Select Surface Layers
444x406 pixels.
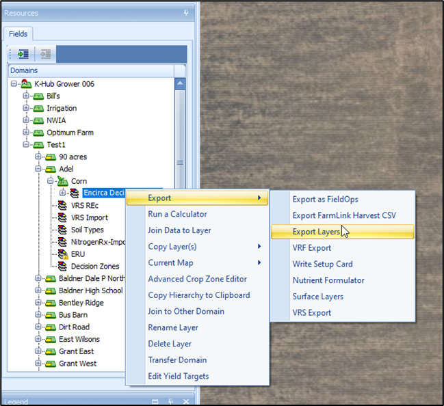343,297
